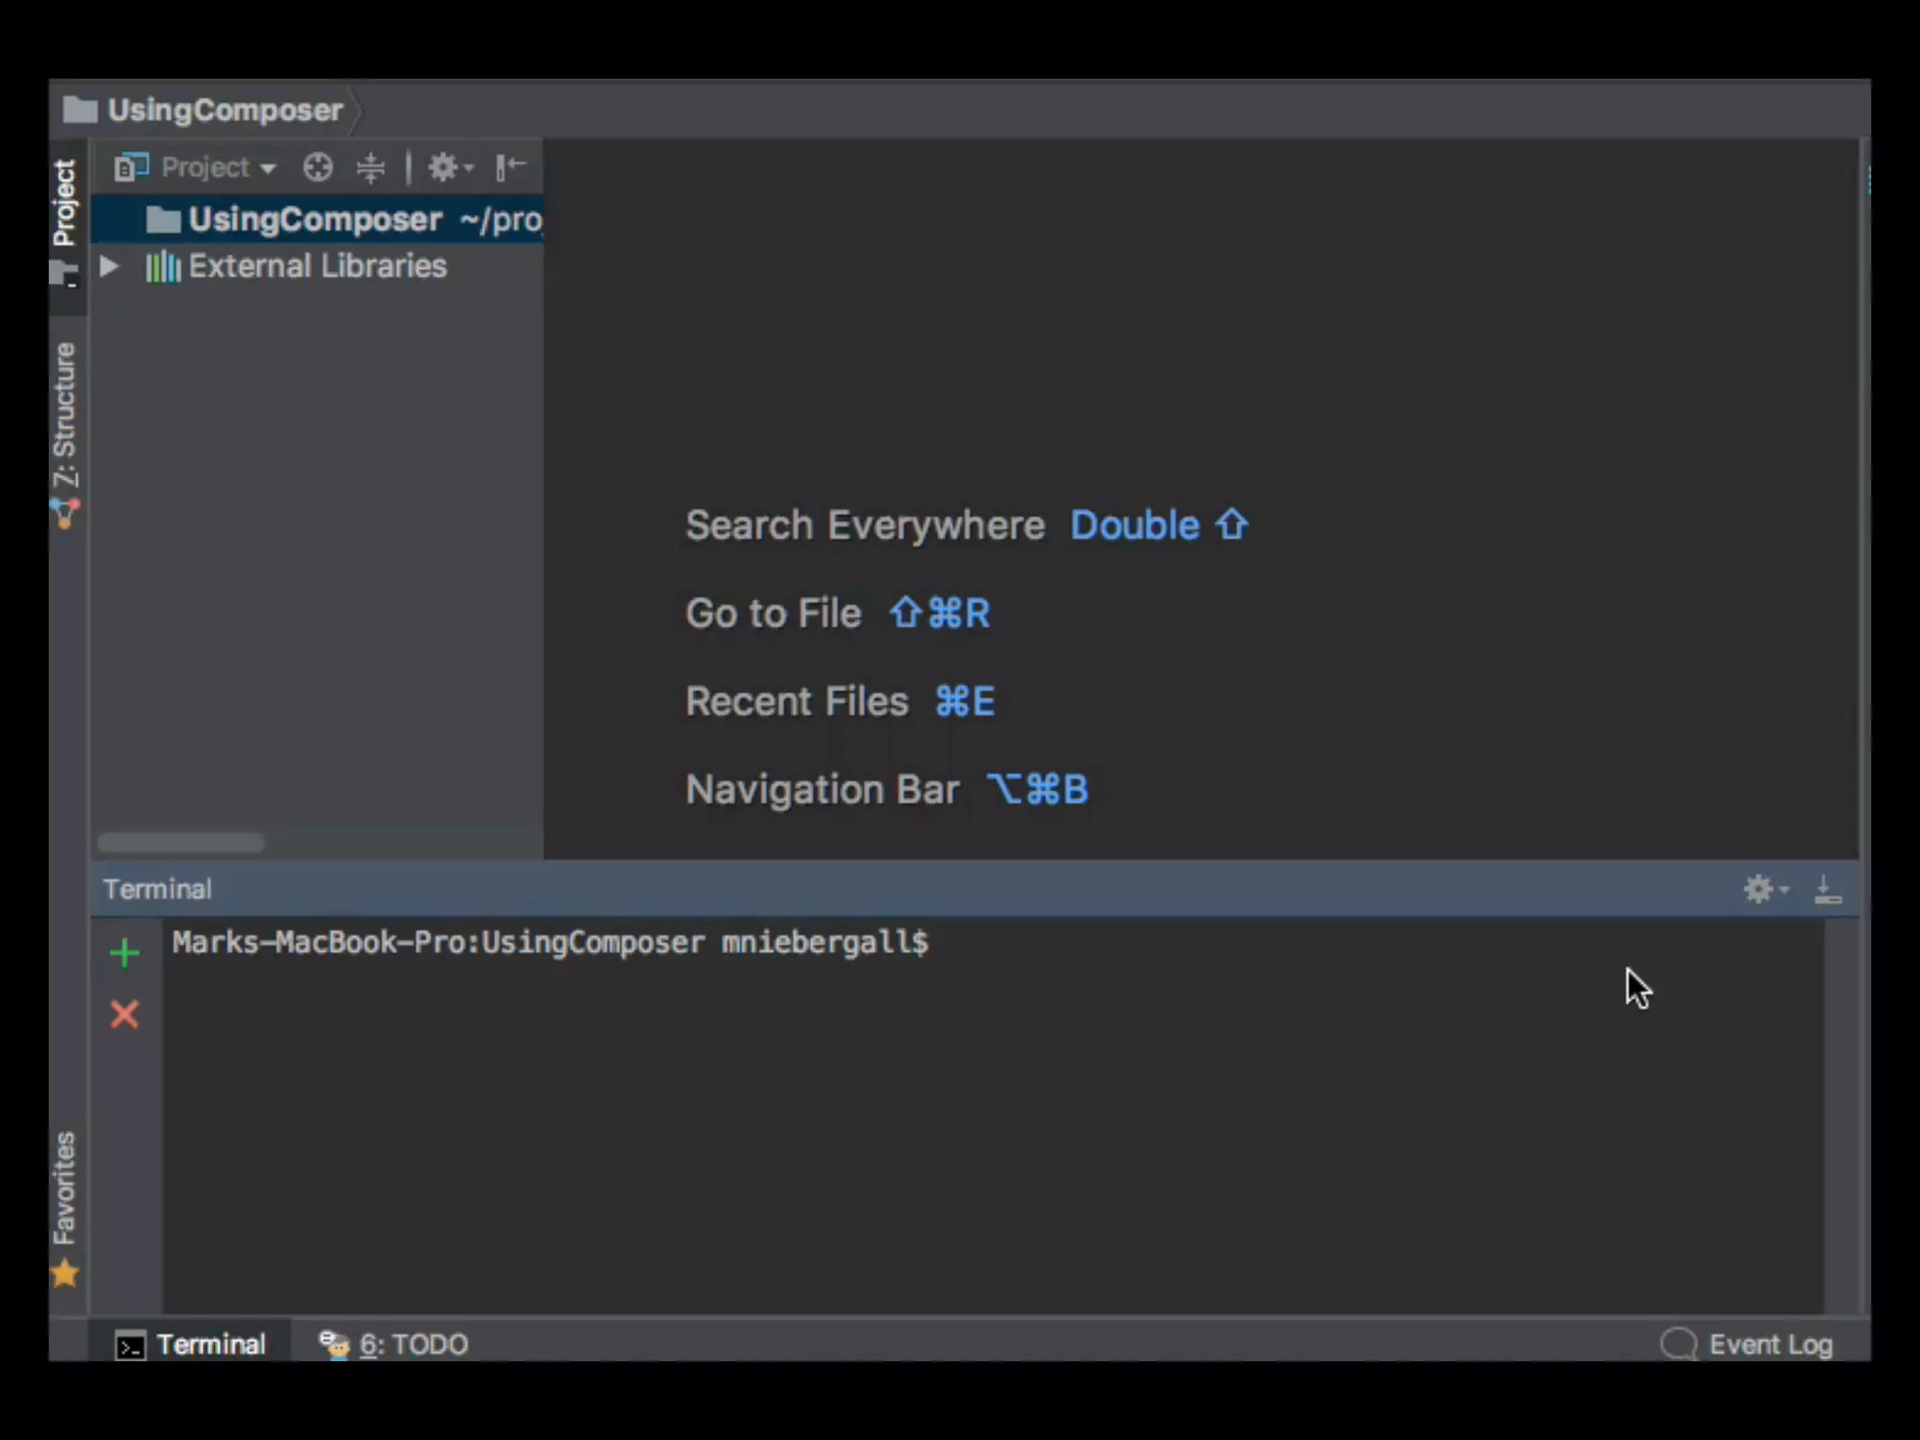Toggle the Project tool window side tab
The width and height of the screenshot is (1920, 1440).
pyautogui.click(x=65, y=202)
